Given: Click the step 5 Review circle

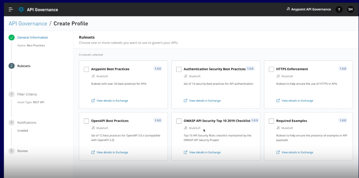Looking at the screenshot, I should coord(12,151).
